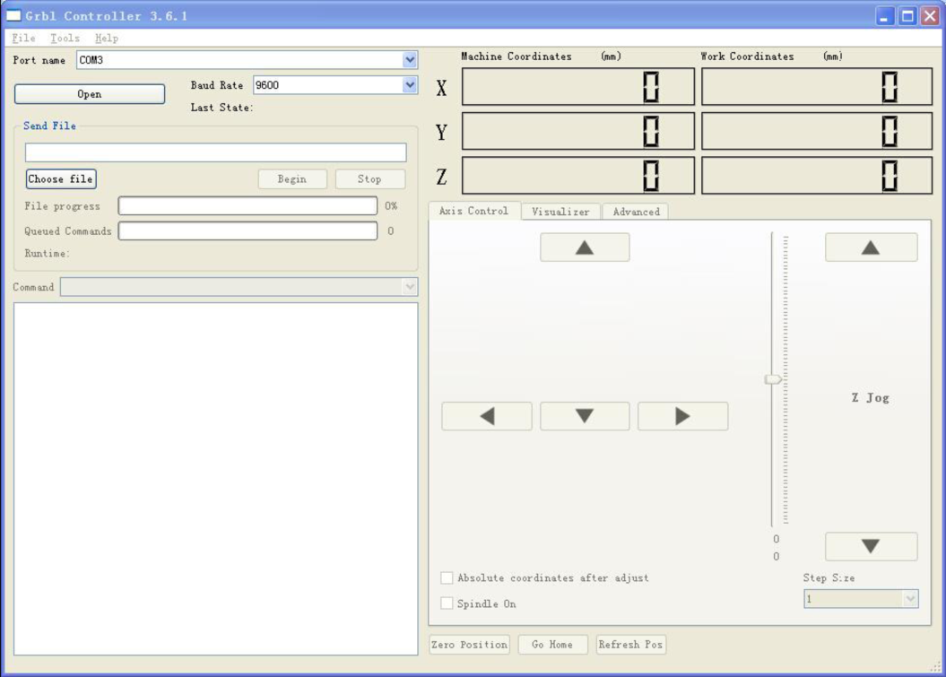Raise Z axis with Z Jog up arrow
The width and height of the screenshot is (946, 677).
[872, 247]
